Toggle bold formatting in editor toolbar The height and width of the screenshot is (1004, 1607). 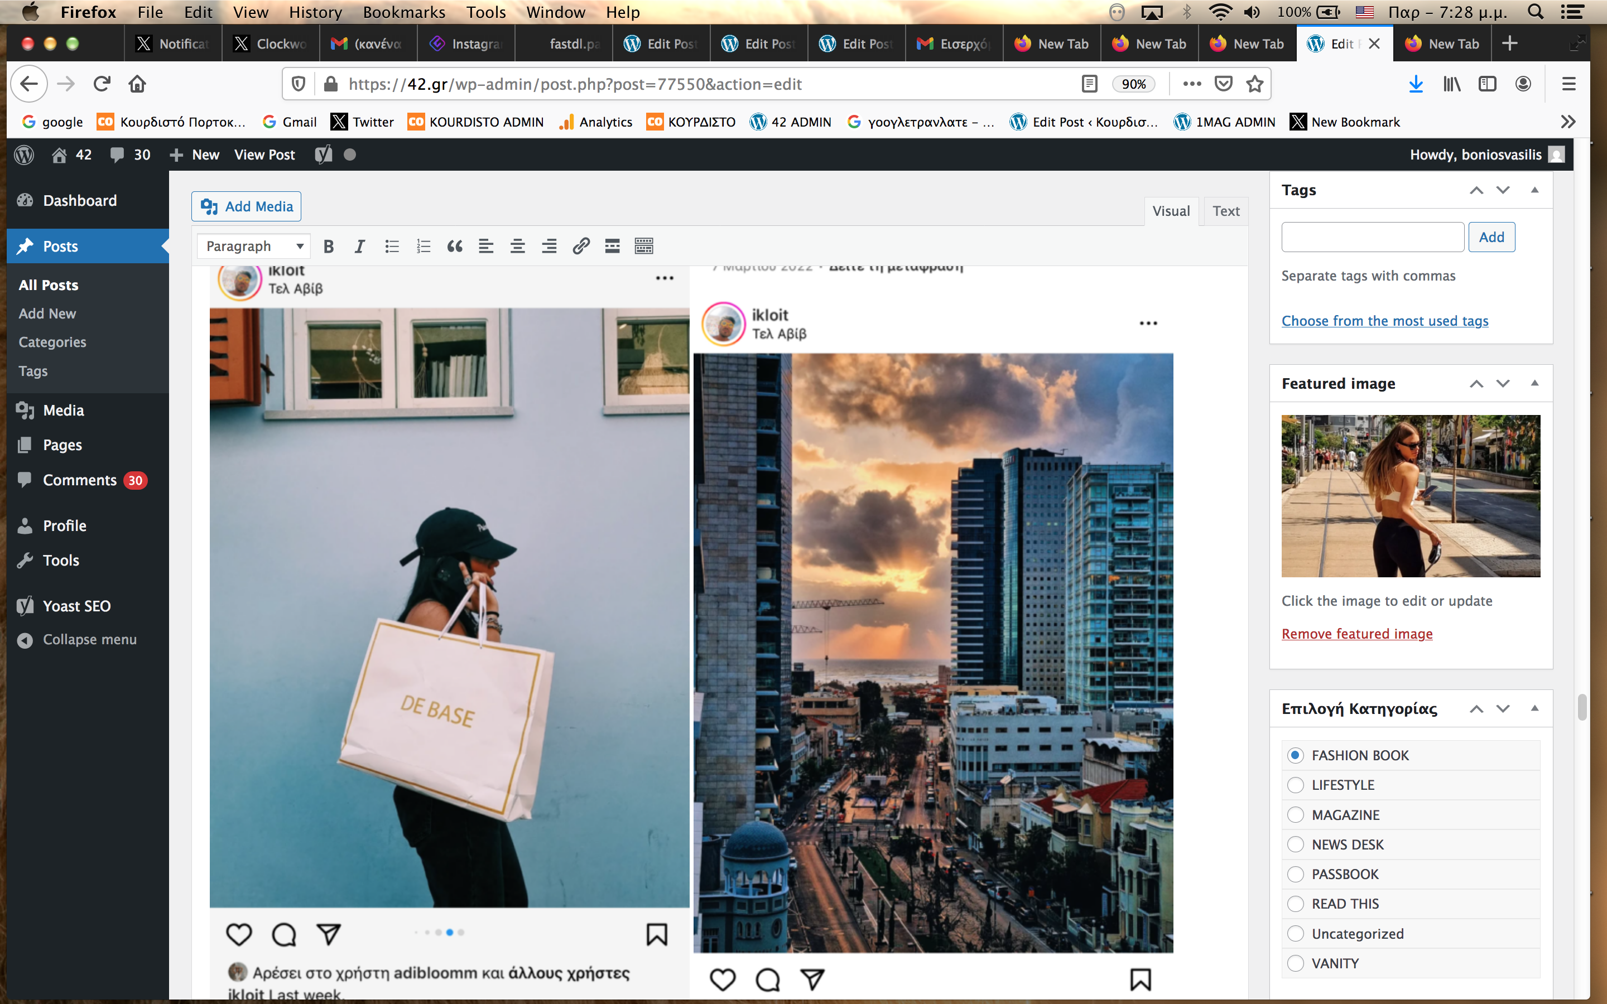coord(328,247)
